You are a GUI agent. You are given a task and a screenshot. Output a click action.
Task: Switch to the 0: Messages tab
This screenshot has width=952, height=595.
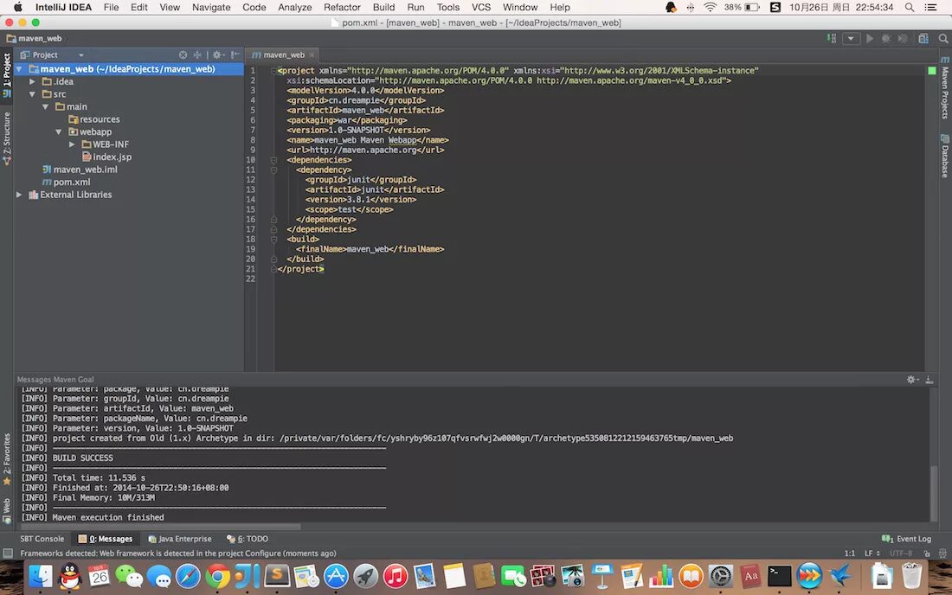(x=106, y=539)
